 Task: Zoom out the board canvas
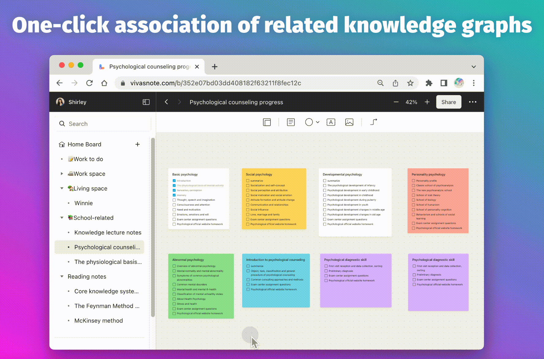click(396, 102)
